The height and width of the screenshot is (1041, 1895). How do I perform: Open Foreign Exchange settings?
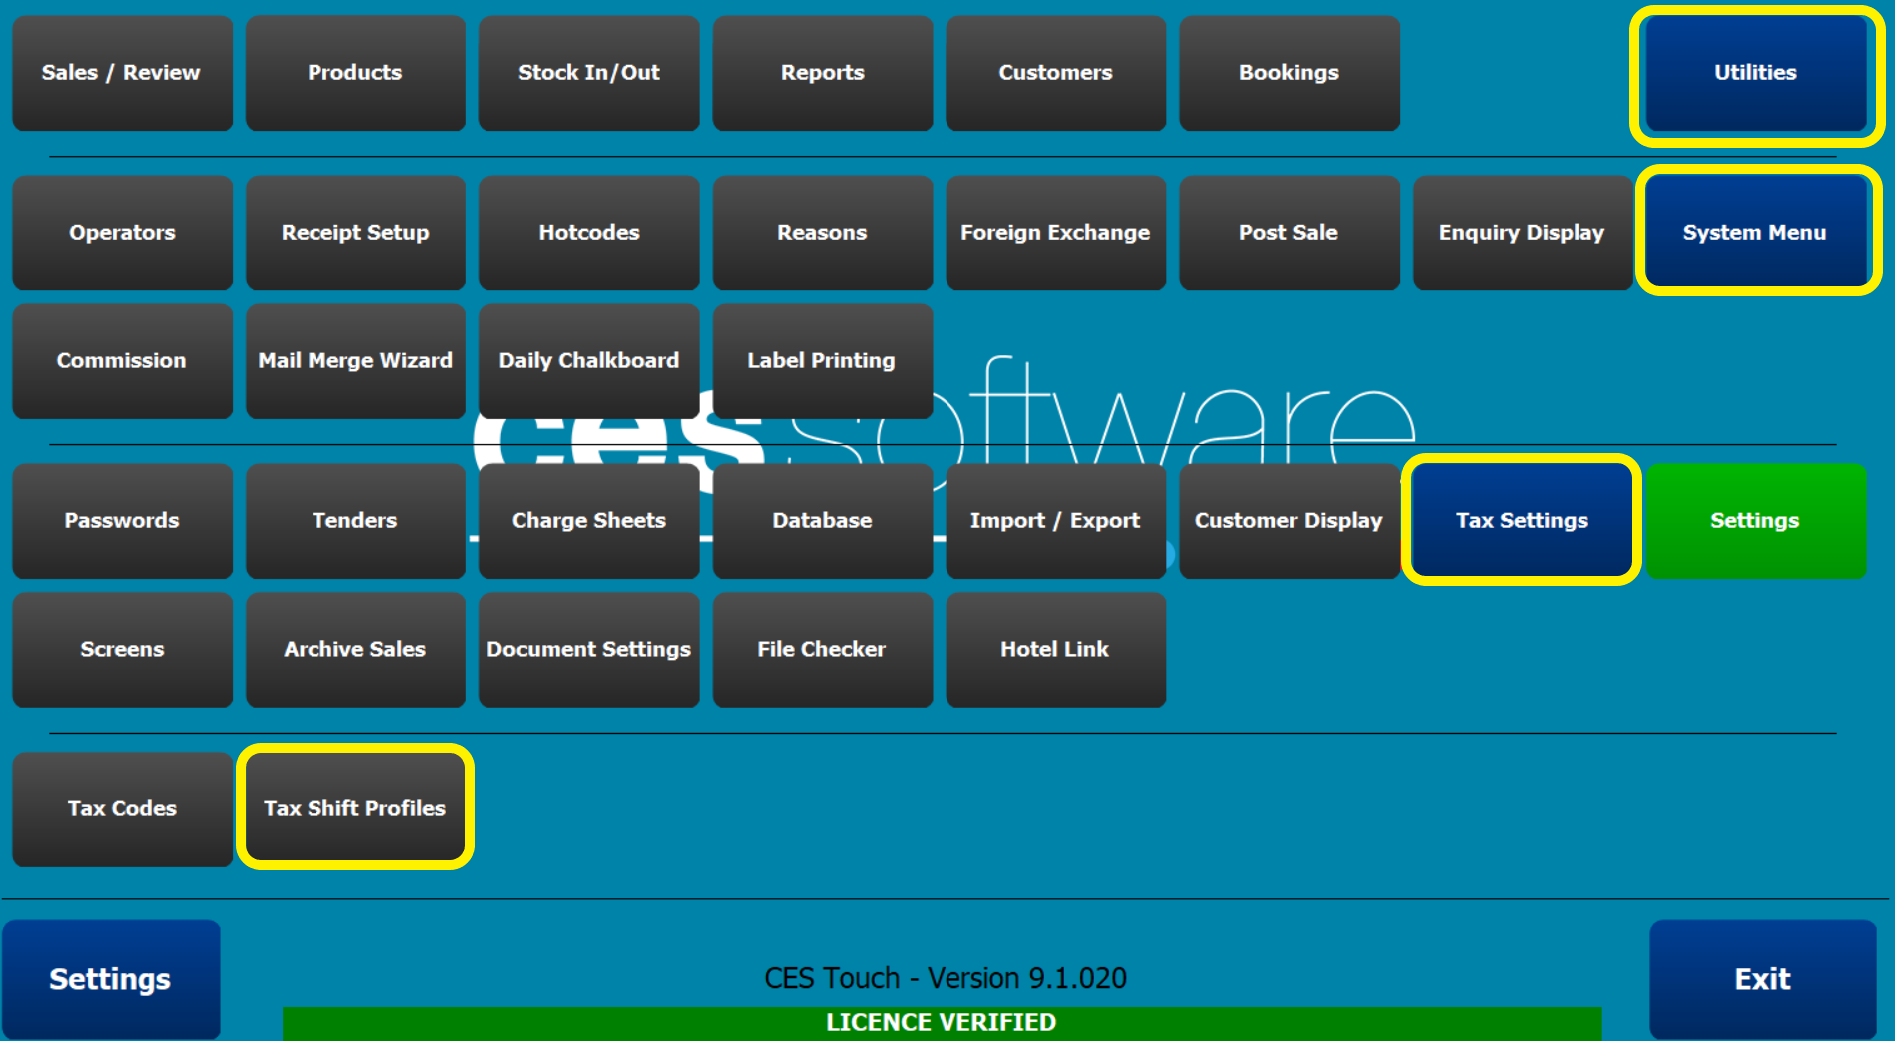pos(1055,232)
